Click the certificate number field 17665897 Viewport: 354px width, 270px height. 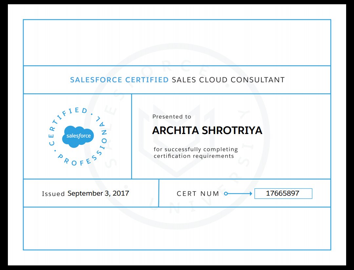click(283, 193)
